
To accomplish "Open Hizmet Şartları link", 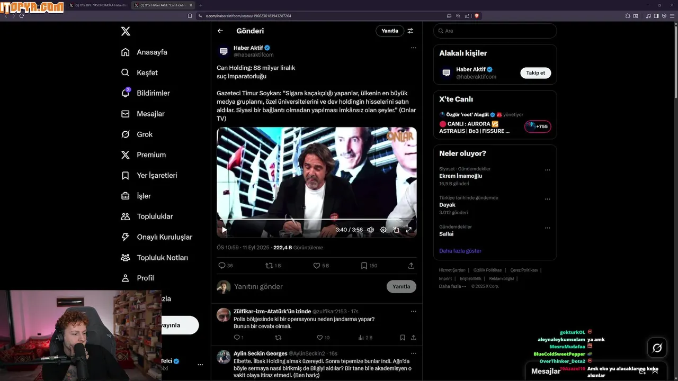I will click(x=452, y=270).
